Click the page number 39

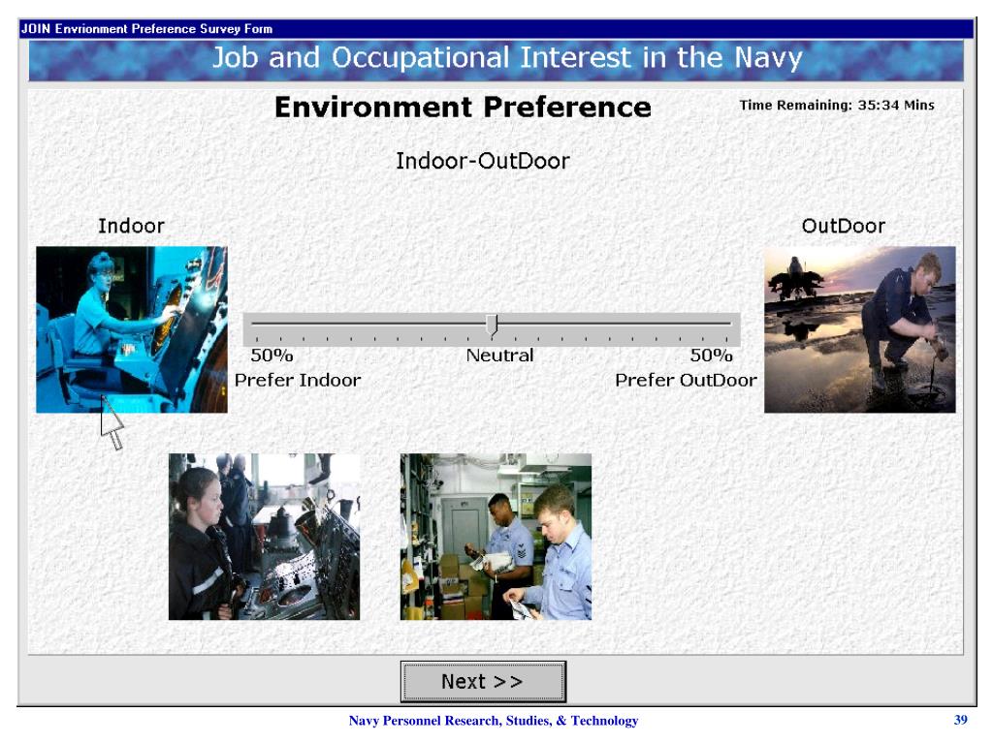pos(961,720)
